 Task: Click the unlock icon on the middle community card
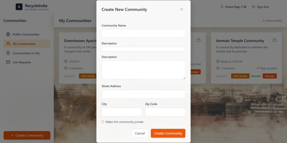click(199, 40)
